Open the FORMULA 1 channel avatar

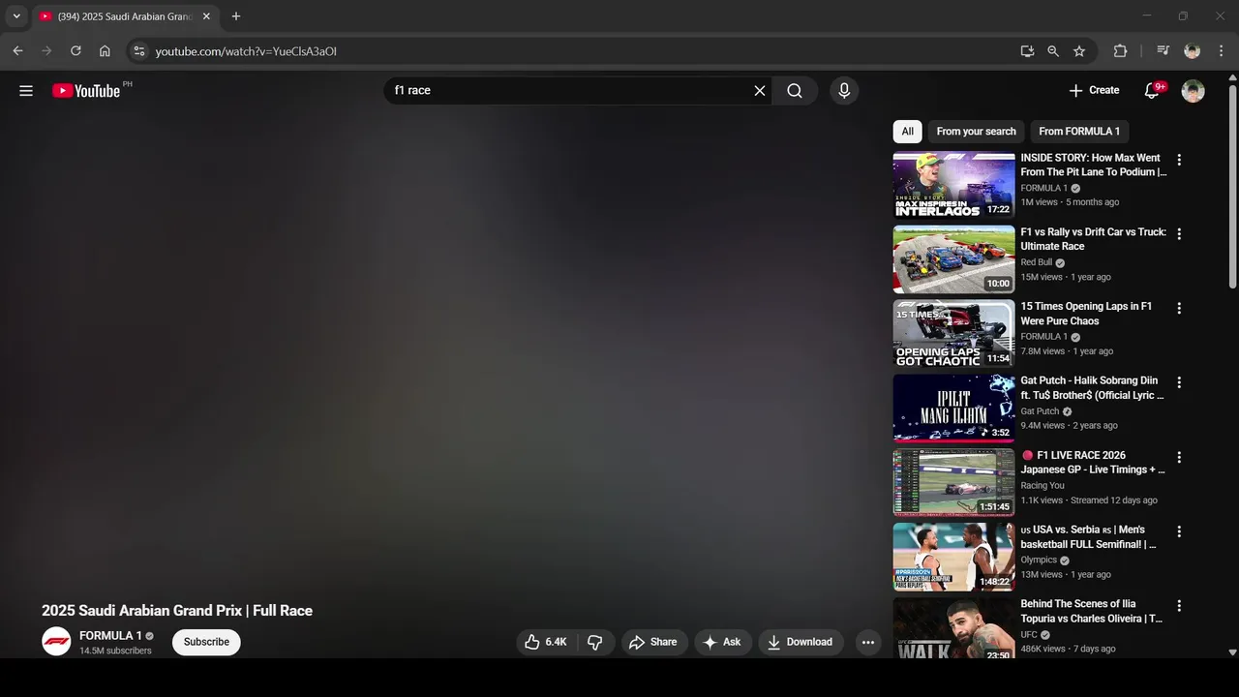[56, 641]
